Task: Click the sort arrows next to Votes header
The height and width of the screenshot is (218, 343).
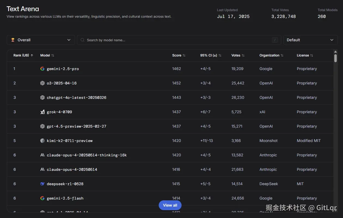Action: point(243,55)
